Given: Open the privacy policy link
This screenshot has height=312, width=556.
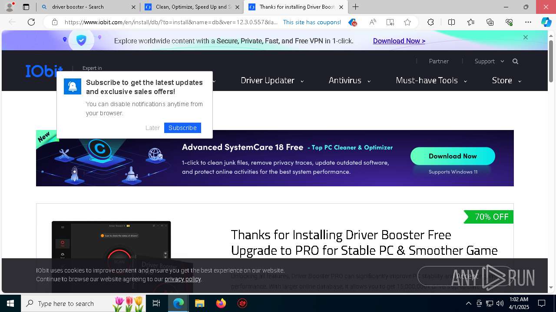Looking at the screenshot, I should click(182, 279).
